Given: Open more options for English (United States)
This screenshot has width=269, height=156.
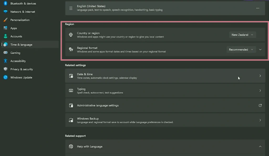Looking at the screenshot, I should [258, 8].
